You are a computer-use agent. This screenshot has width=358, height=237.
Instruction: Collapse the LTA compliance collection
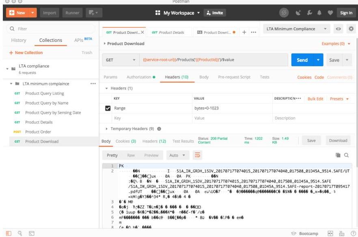point(7,69)
